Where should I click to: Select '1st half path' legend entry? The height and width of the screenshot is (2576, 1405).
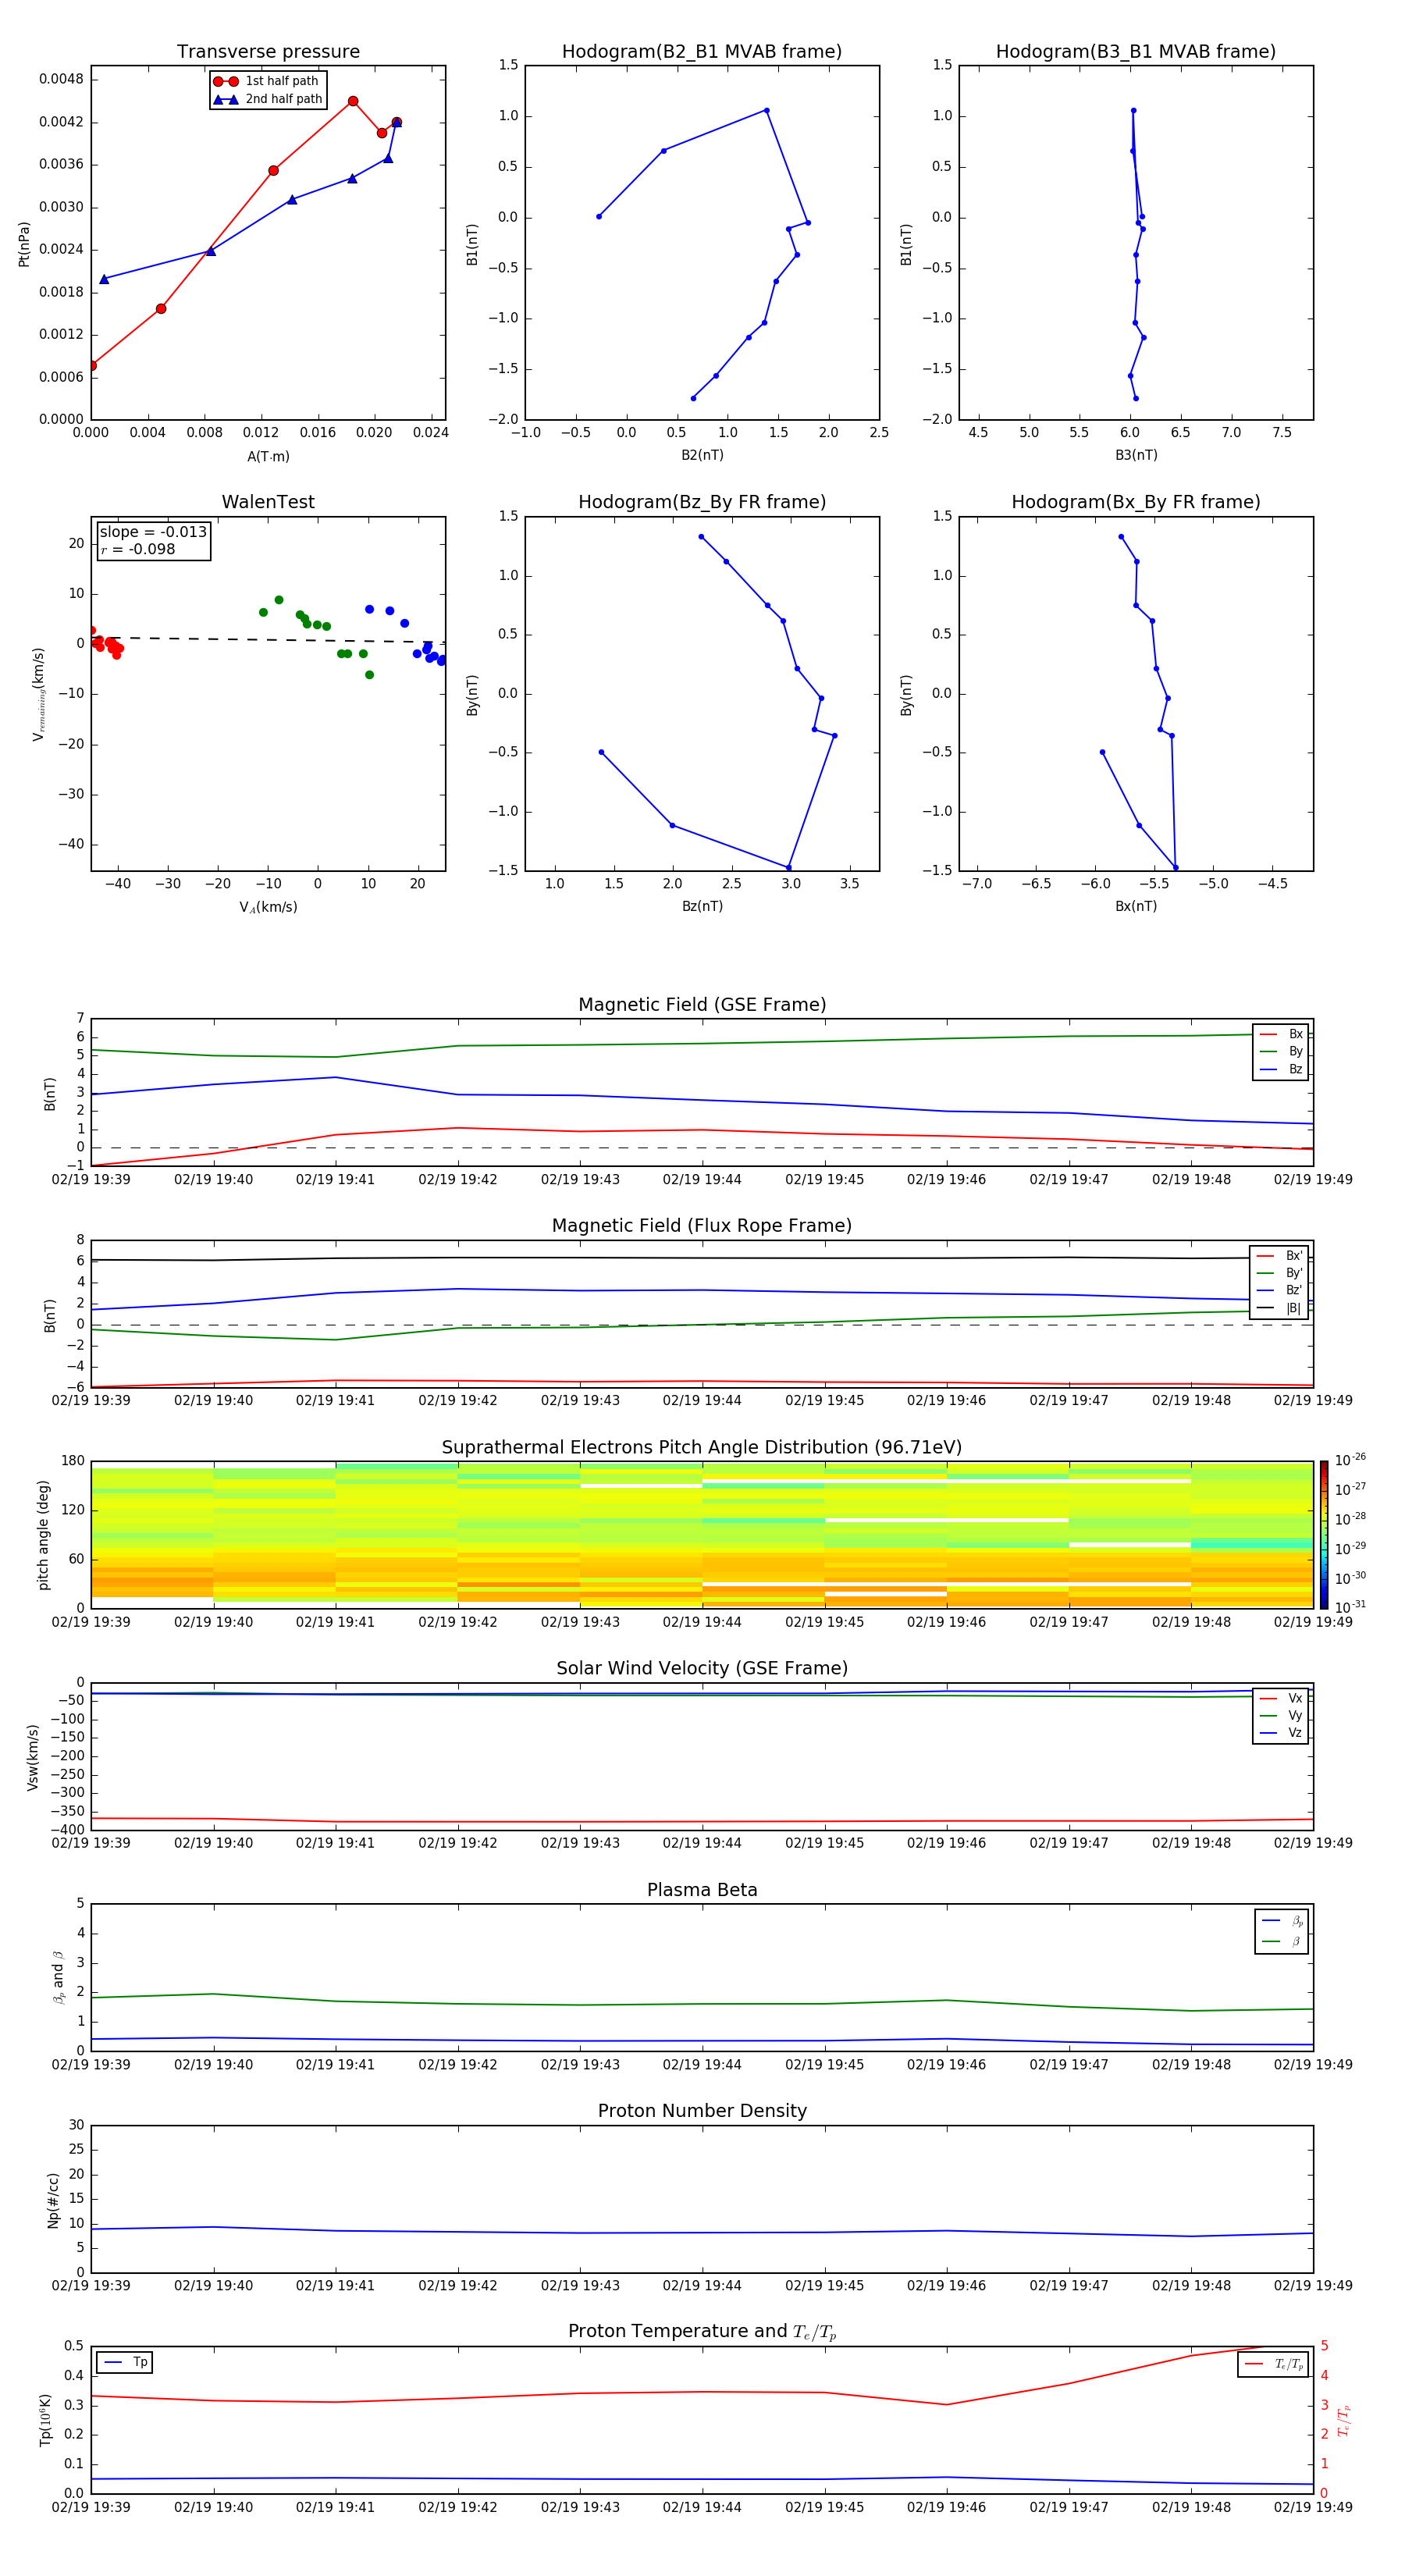[x=267, y=81]
